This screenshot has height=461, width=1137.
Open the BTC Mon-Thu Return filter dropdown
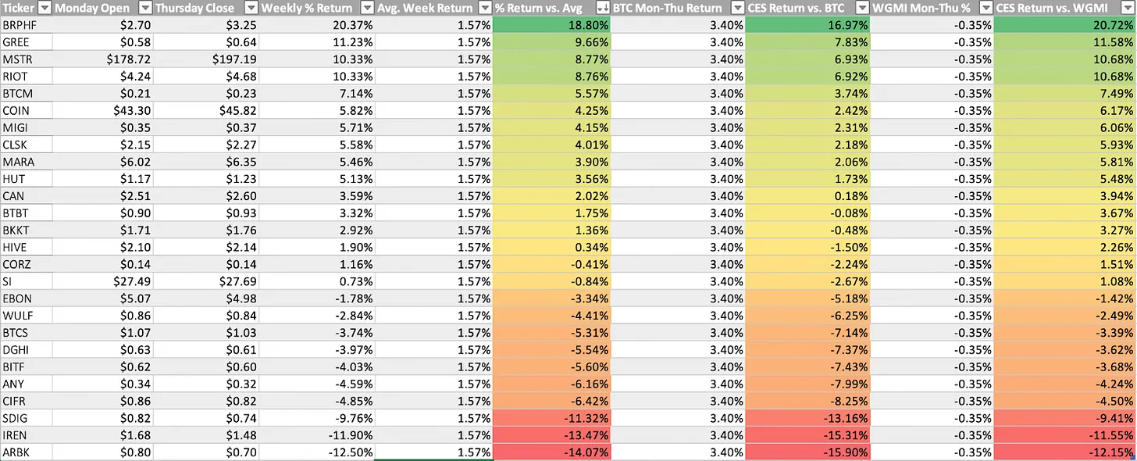737,8
